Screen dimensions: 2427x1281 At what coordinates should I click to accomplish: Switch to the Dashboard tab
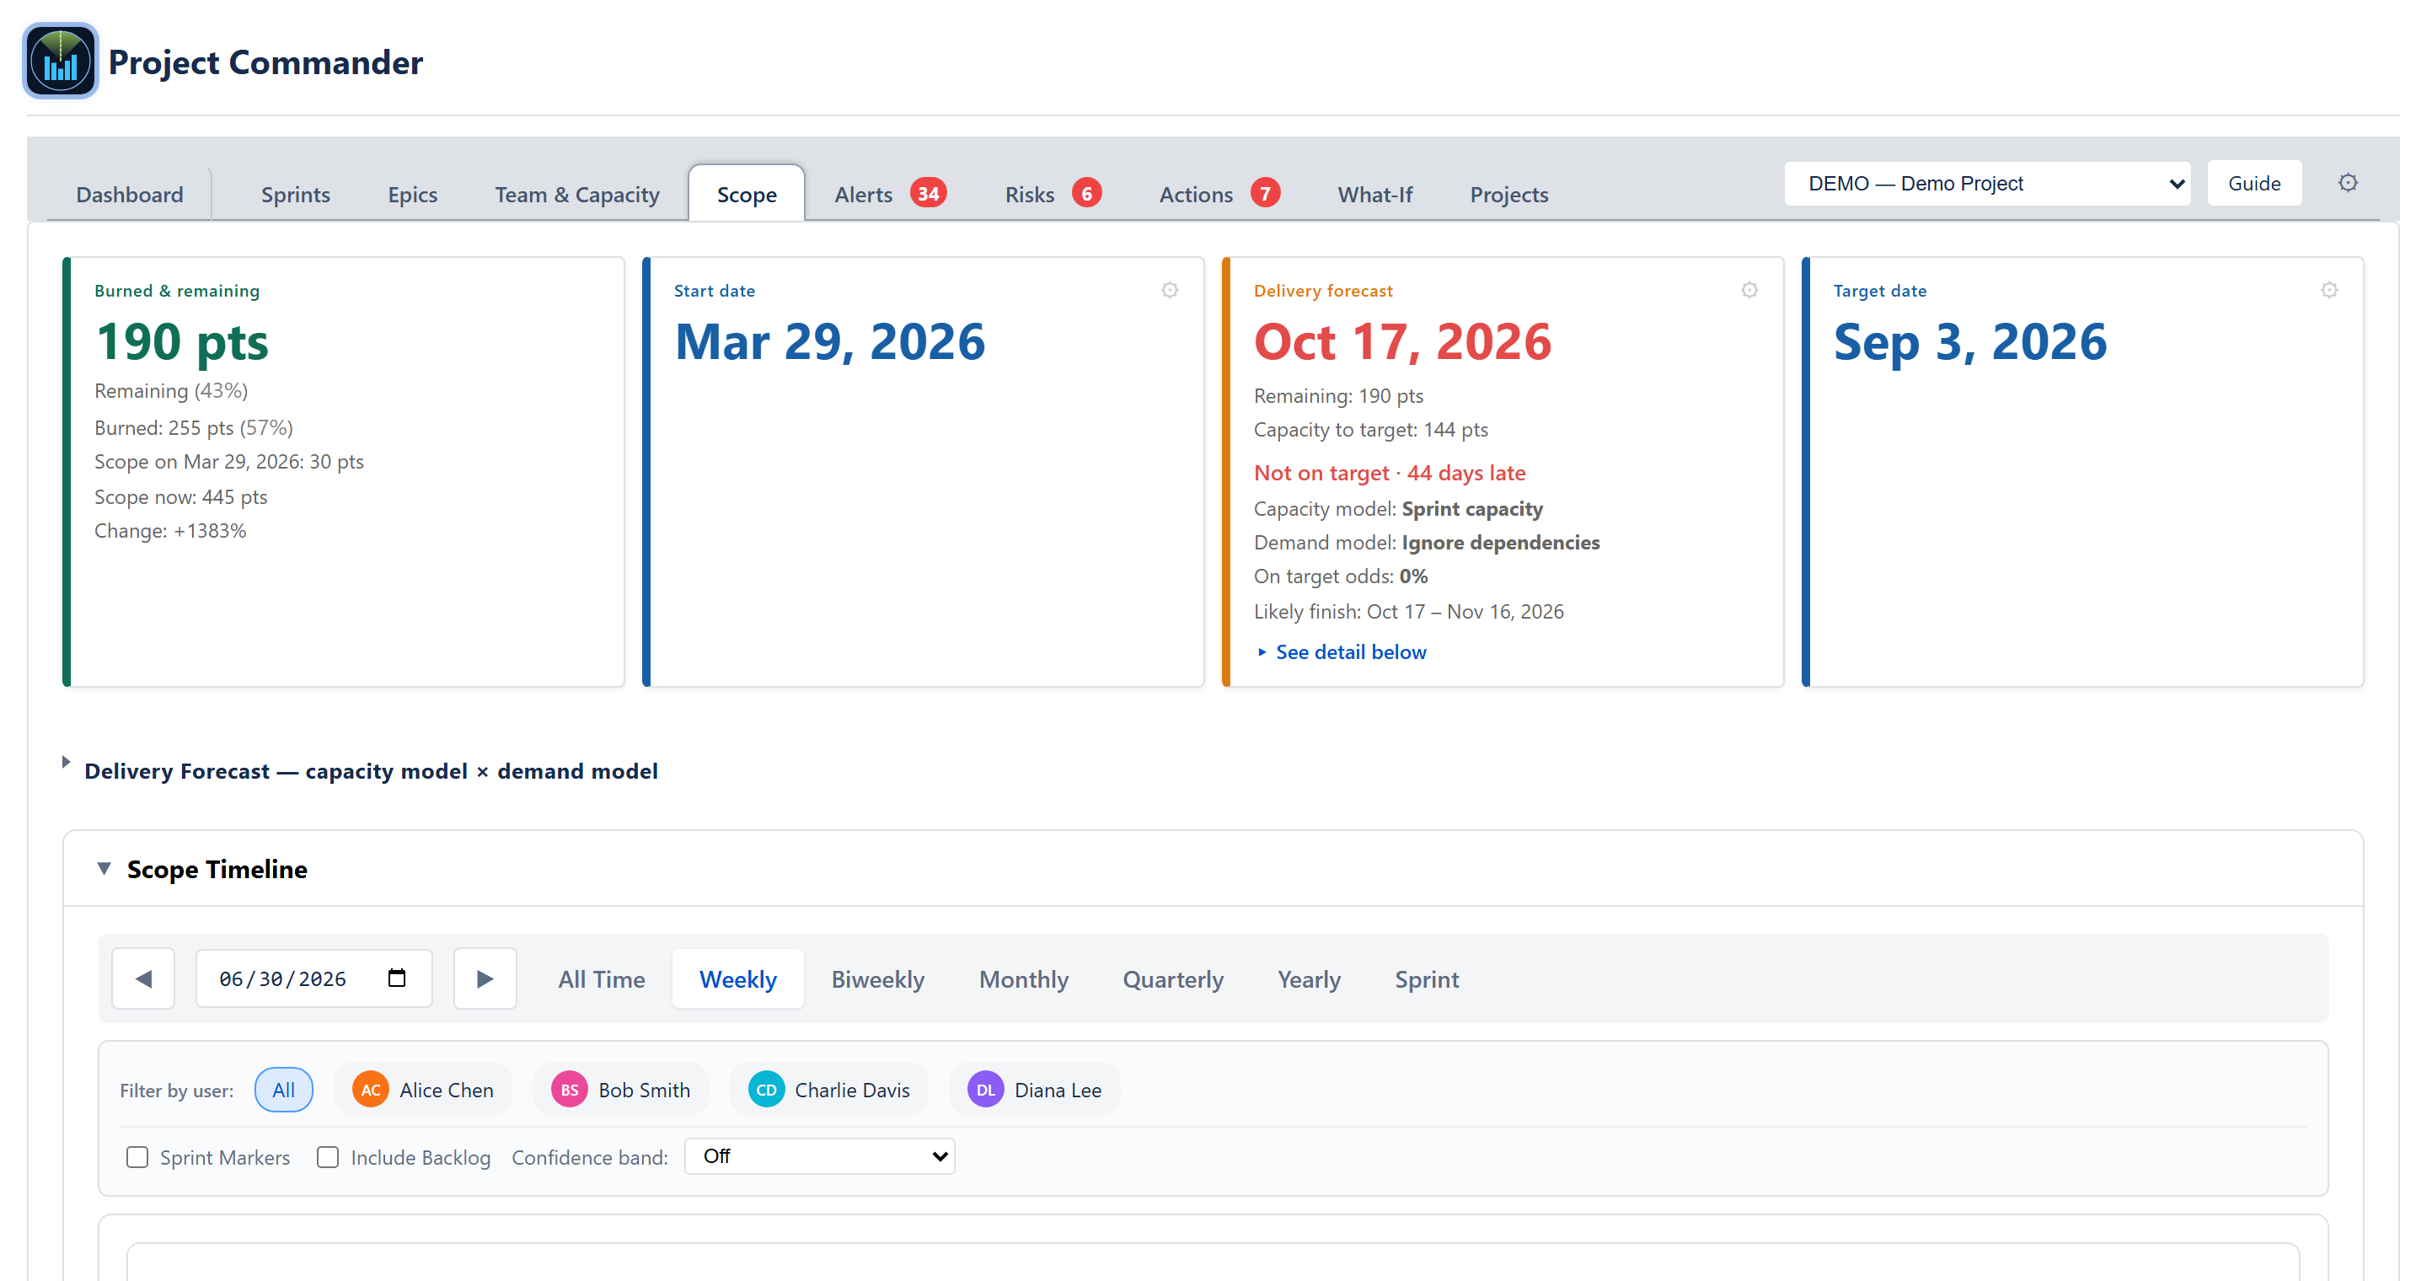click(x=130, y=194)
